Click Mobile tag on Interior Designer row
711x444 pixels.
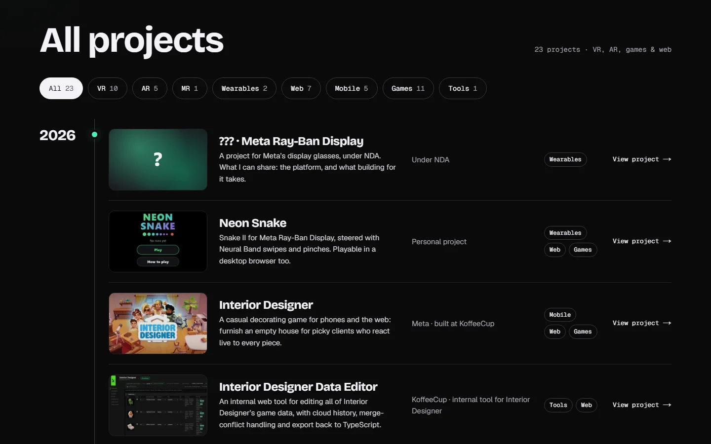tap(560, 315)
